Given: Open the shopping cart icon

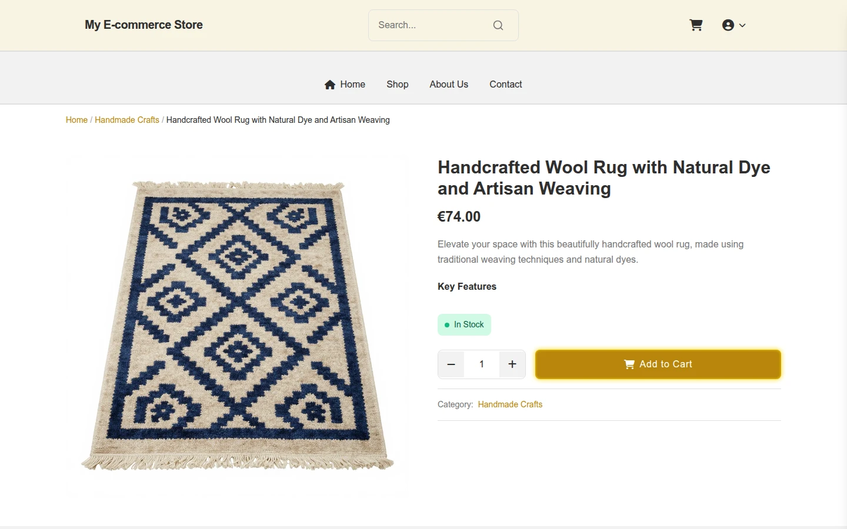Looking at the screenshot, I should tap(696, 25).
